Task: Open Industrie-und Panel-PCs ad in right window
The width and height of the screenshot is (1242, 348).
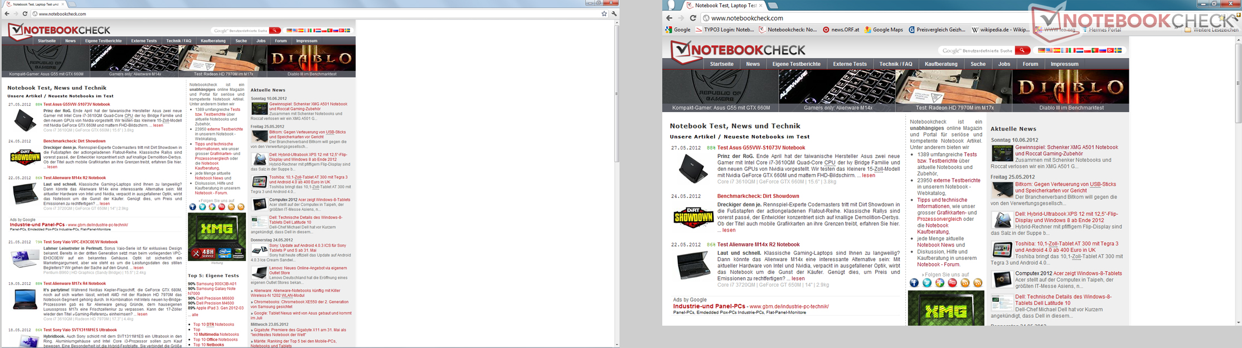Action: (709, 306)
